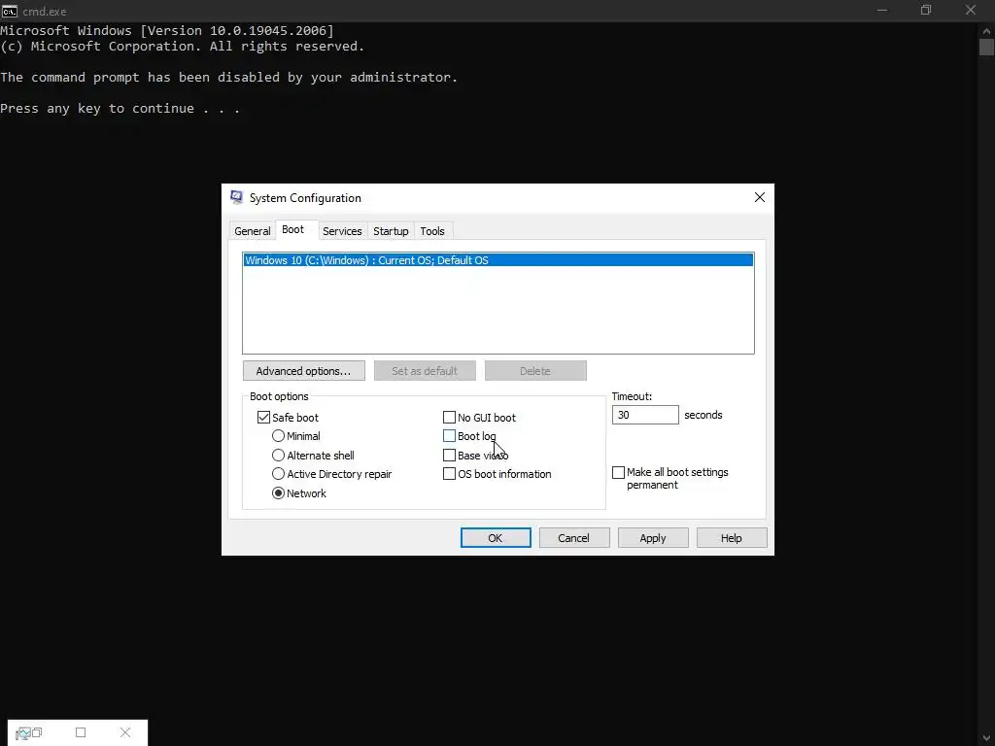Enable the No GUI boot checkbox
Image resolution: width=995 pixels, height=746 pixels.
point(449,418)
